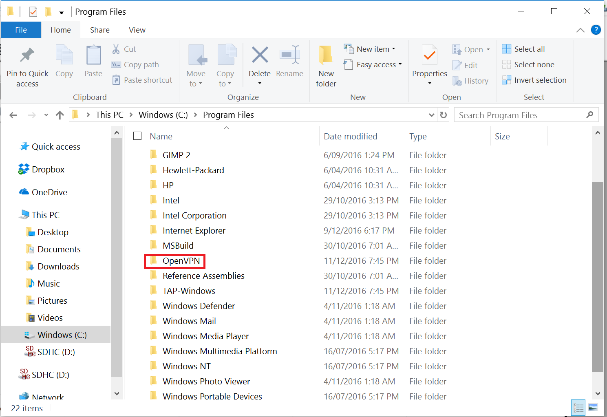Switch to large icons view in status bar
This screenshot has height=417, width=607.
tap(593, 407)
